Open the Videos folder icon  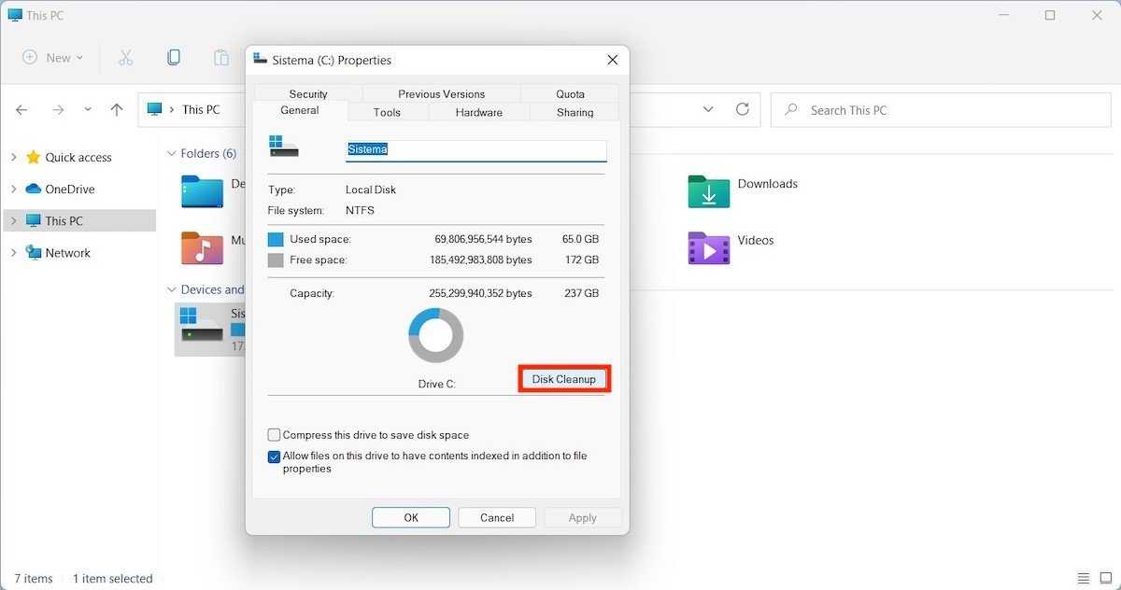coord(708,248)
